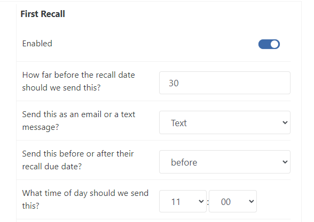Select the 'before' value in due date box

[184, 162]
